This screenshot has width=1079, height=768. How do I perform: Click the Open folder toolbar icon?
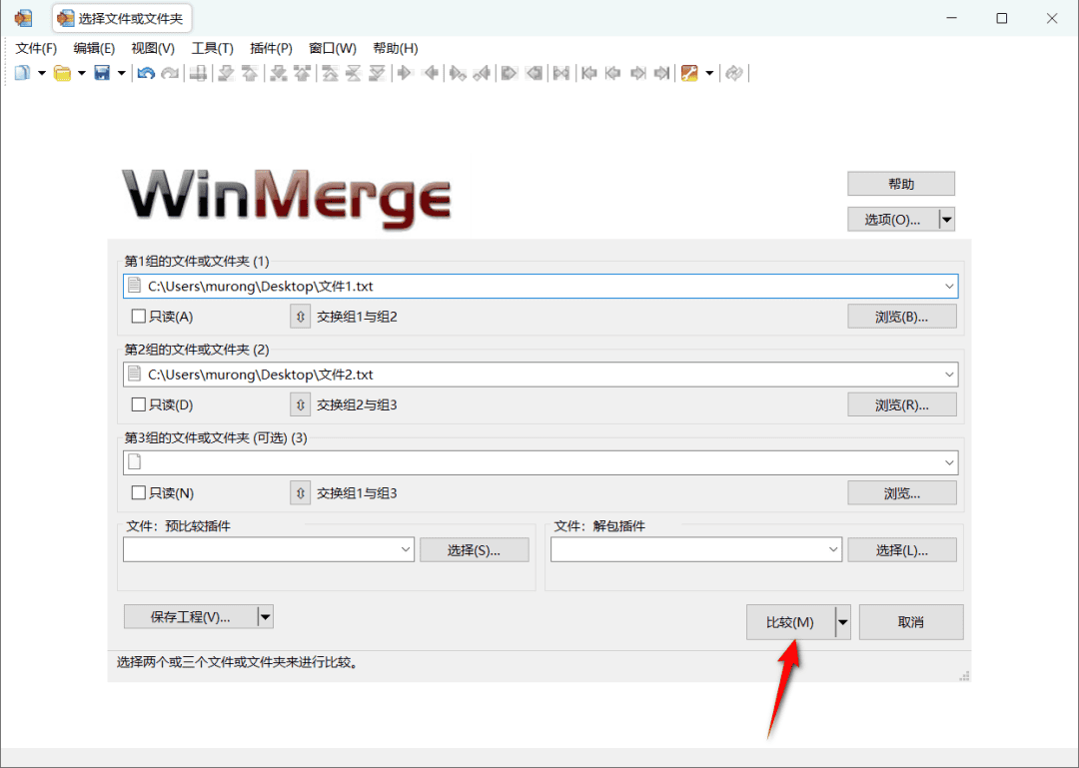click(62, 72)
